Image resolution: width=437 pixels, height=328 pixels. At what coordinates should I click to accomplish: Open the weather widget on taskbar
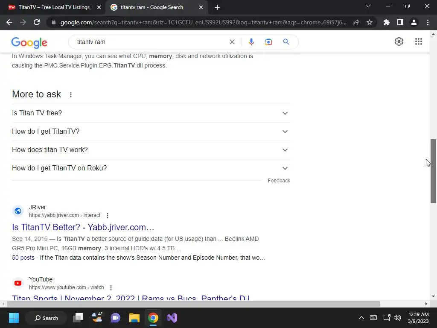point(97,318)
